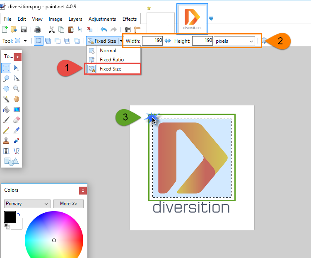
Task: Select the Zoom magnifier tool
Action: tap(17, 89)
